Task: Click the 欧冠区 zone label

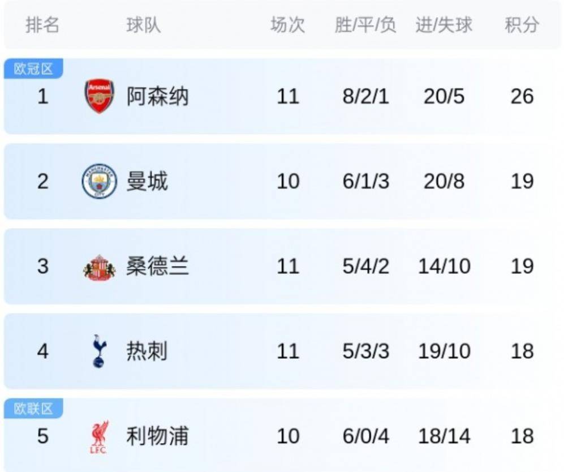Action: coord(33,69)
